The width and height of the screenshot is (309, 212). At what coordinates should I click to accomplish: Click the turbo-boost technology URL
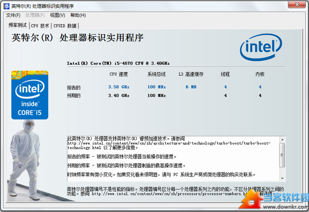point(169,145)
